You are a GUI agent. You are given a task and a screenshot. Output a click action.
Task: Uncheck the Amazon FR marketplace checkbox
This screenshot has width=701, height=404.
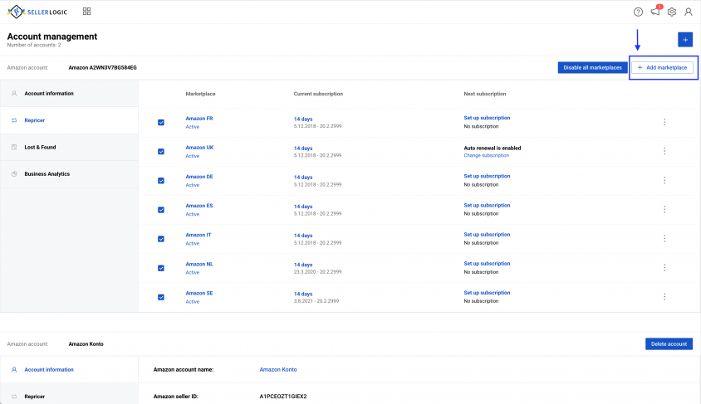pos(161,122)
